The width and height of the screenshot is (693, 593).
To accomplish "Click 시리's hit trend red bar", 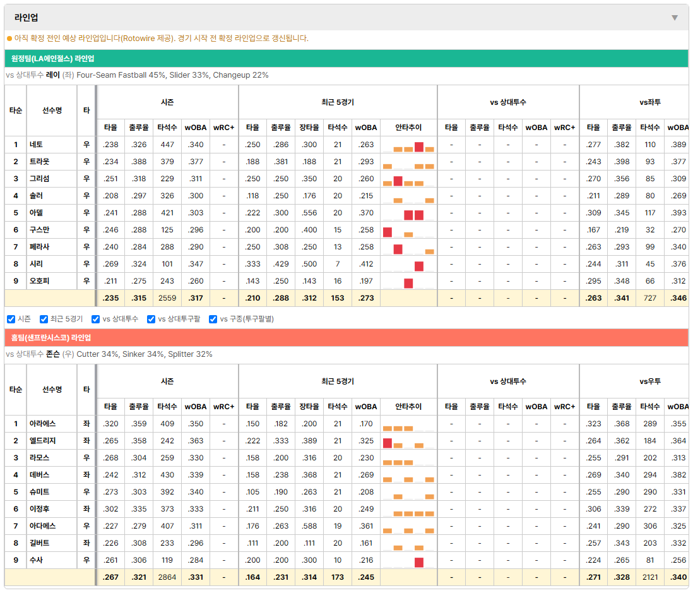I will click(x=419, y=266).
